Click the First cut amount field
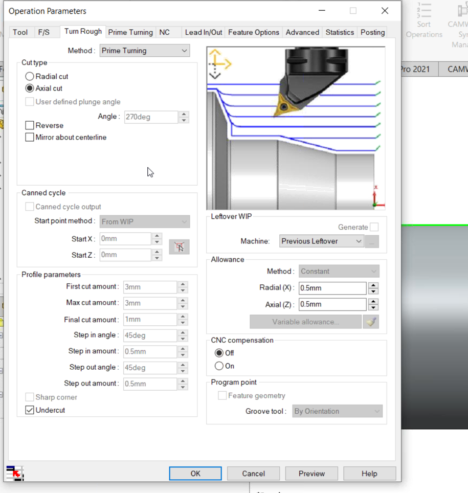The image size is (468, 493). (150, 287)
